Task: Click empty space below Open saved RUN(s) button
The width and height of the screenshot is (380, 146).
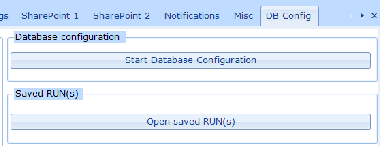Action: click(x=190, y=136)
